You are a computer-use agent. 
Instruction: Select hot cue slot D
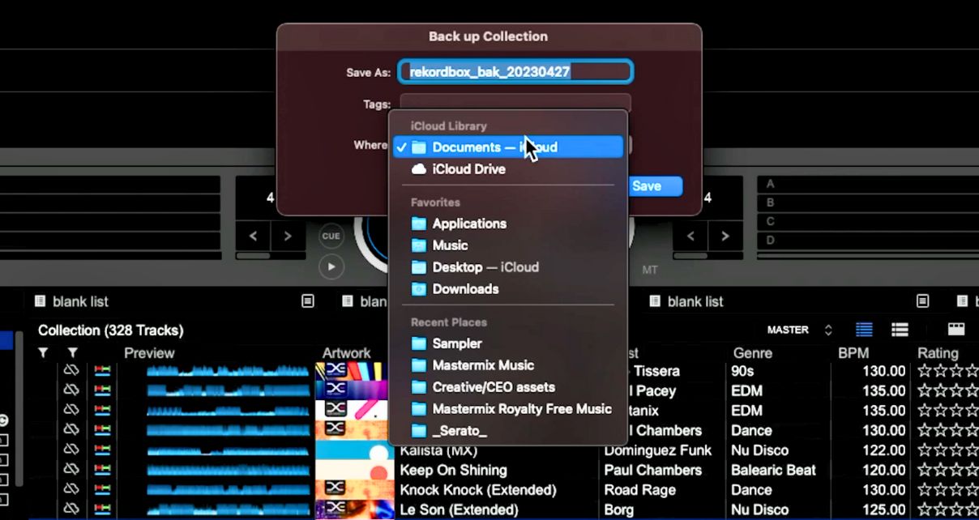[x=868, y=240]
